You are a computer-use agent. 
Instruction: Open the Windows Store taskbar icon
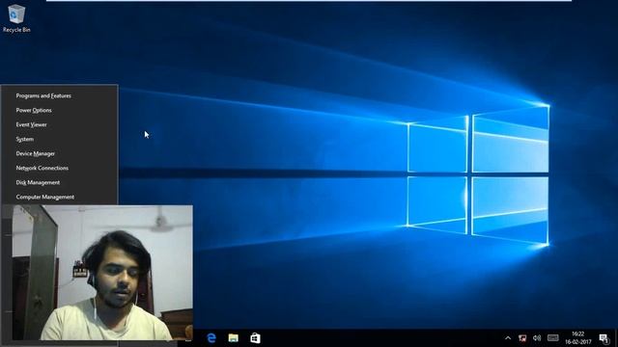(x=255, y=338)
